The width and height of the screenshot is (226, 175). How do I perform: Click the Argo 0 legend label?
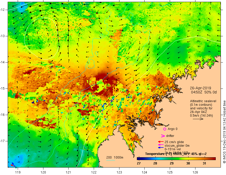point(173,129)
